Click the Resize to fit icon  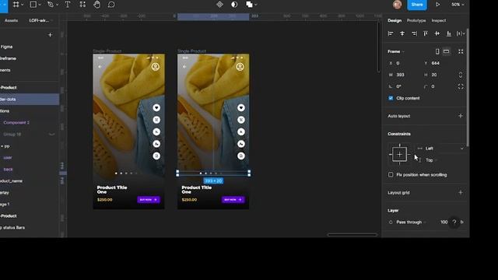point(461,51)
